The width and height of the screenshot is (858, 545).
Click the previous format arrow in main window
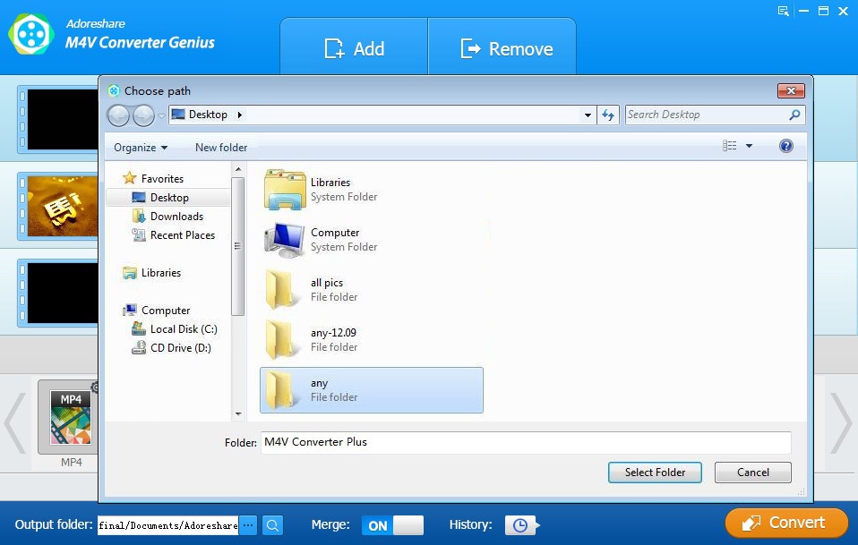[15, 422]
